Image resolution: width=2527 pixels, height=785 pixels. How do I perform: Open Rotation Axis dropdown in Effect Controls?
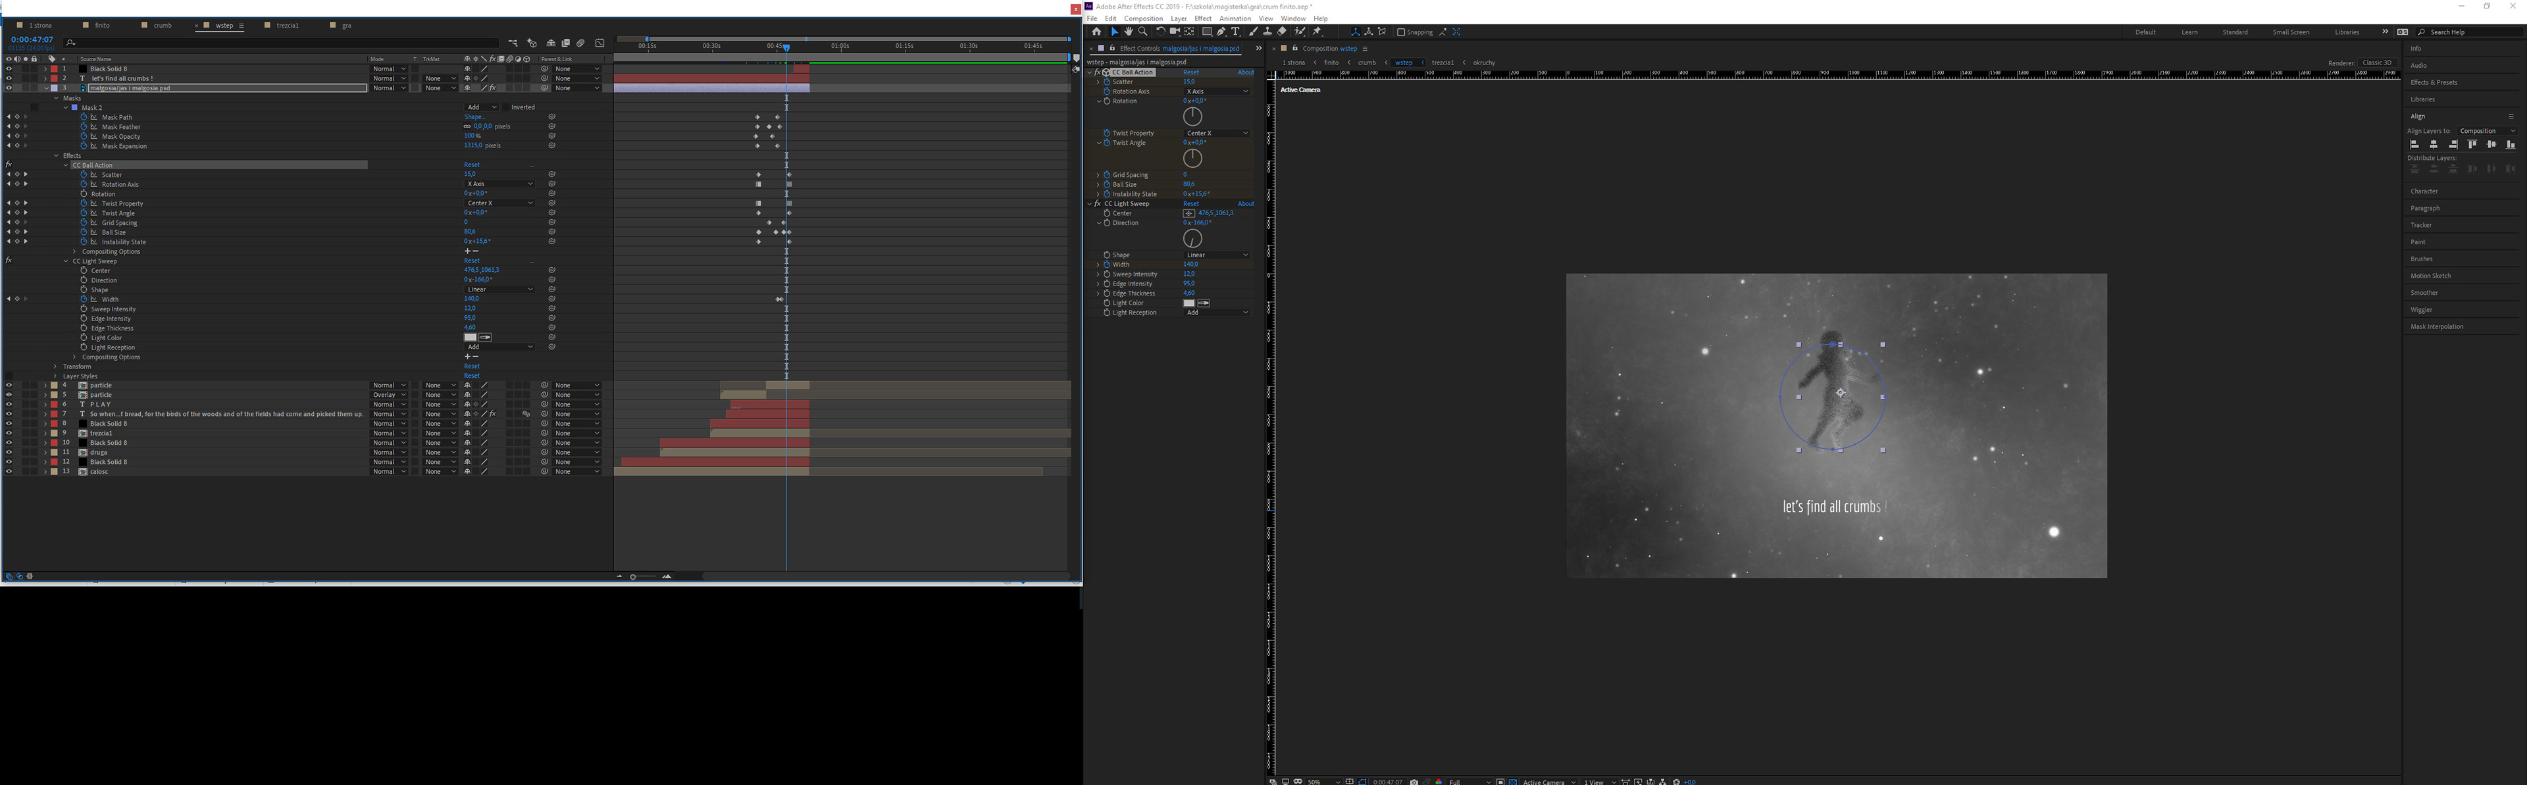pyautogui.click(x=1216, y=91)
